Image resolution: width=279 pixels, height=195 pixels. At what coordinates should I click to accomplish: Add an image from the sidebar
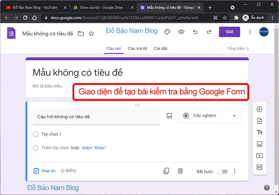point(260,144)
